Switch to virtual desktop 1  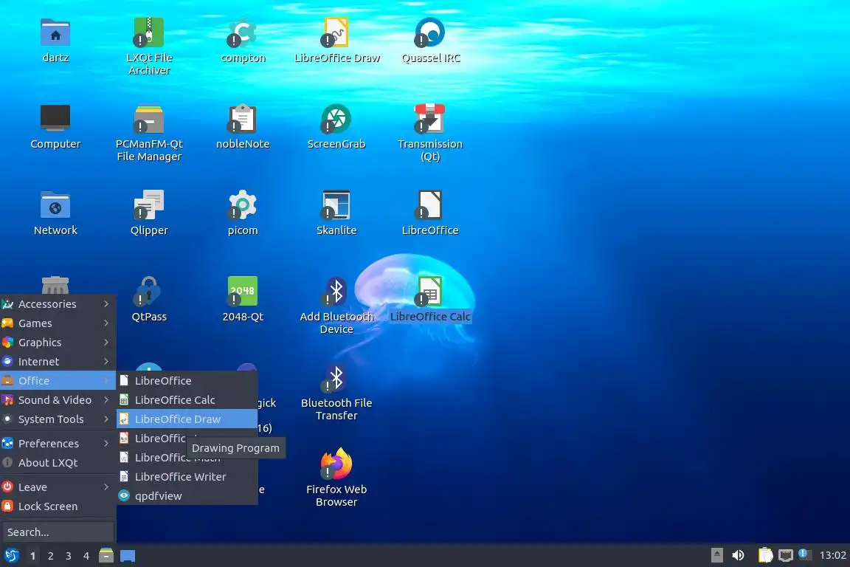pyautogui.click(x=33, y=556)
